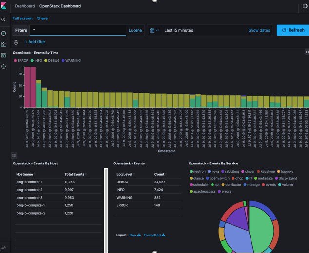Download Raw export icon
This screenshot has height=253, width=309.
[x=139, y=235]
